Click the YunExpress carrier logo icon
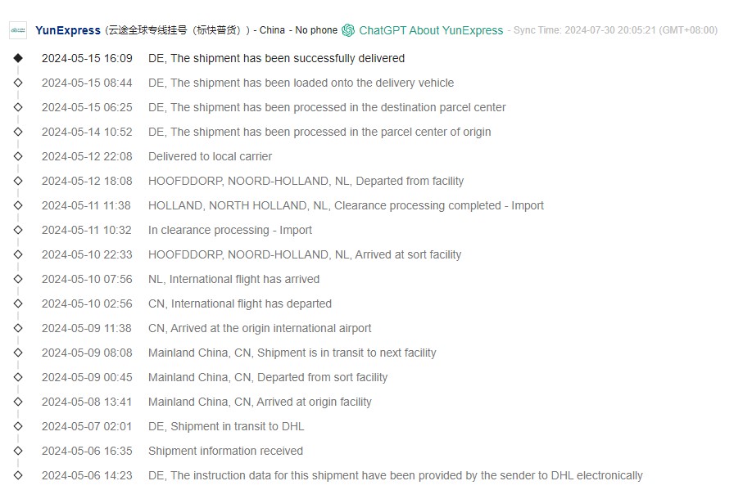The width and height of the screenshot is (743, 490). pos(18,30)
